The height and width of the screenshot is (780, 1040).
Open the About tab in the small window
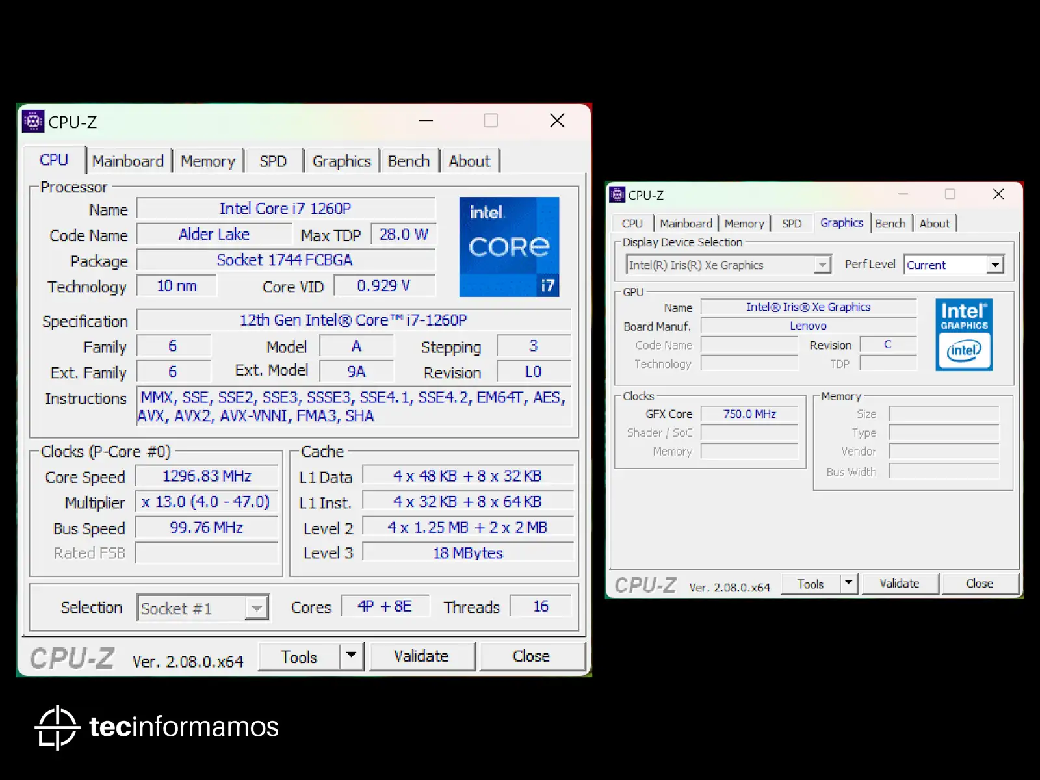click(935, 224)
